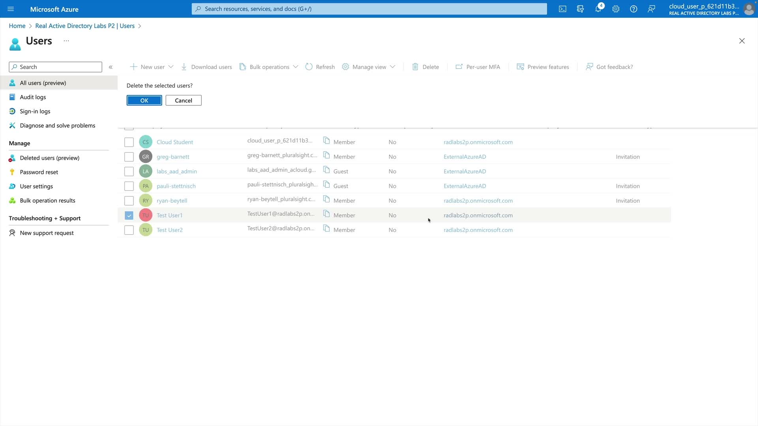Expand the New user dropdown
Image resolution: width=758 pixels, height=426 pixels.
click(171, 67)
